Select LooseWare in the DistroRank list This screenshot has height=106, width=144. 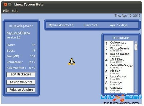[x=119, y=77]
